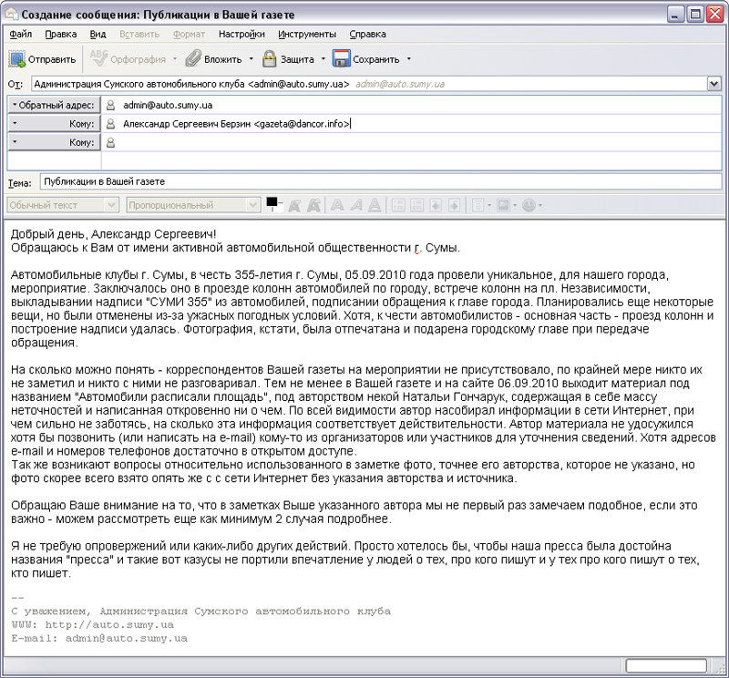The height and width of the screenshot is (678, 729).
Task: Click the signature line 'E-mail: admin@auto.sumy.ua'
Action: click(99, 638)
